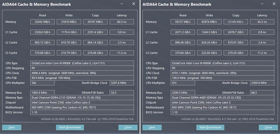This screenshot has height=134, width=280.
Task: Select Memory Write value 31810 MB/s
Action: (69, 22)
